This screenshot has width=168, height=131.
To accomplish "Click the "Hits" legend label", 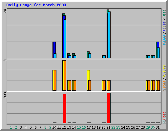I will click(164, 13).
